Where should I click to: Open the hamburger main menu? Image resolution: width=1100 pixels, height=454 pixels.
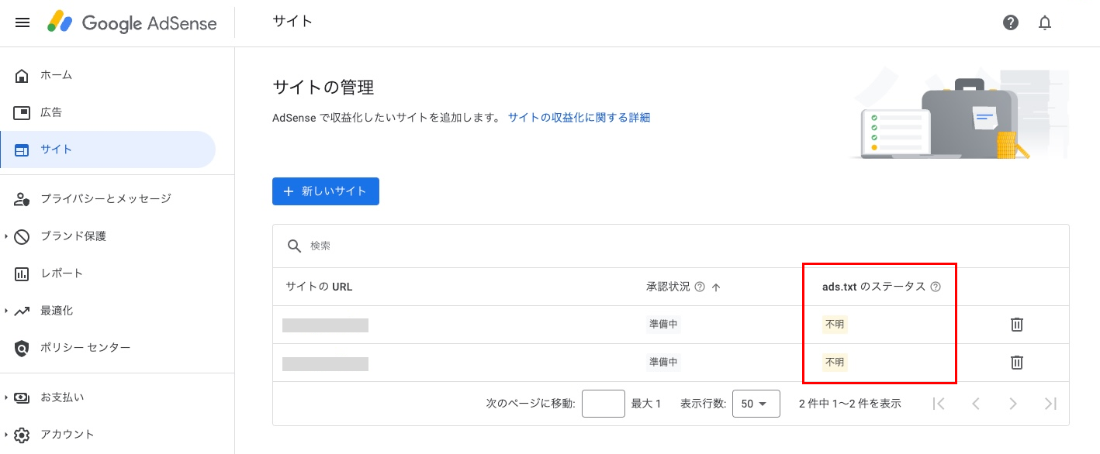(22, 22)
